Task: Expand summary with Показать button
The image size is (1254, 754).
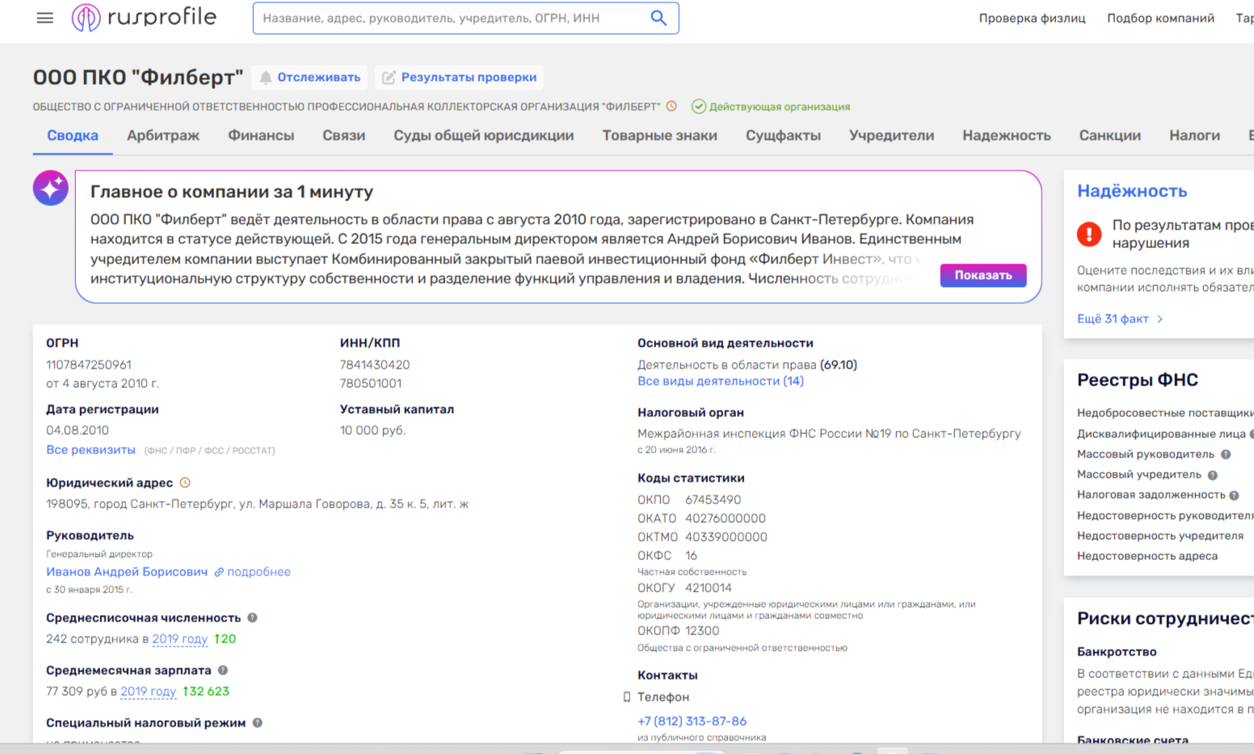Action: coord(983,276)
